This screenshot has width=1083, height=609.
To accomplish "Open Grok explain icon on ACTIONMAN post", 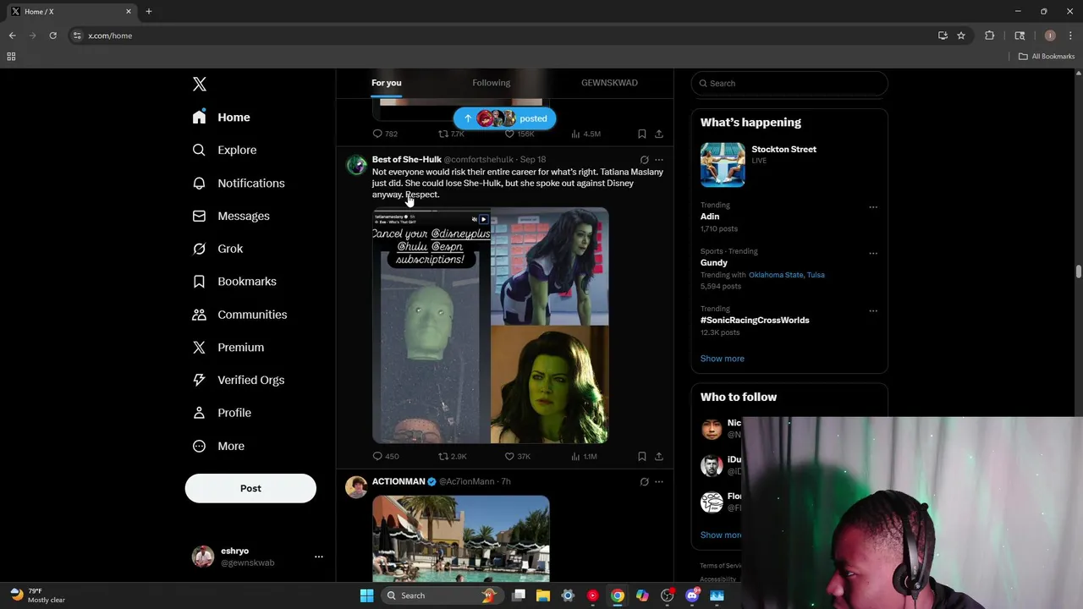I will point(644,482).
